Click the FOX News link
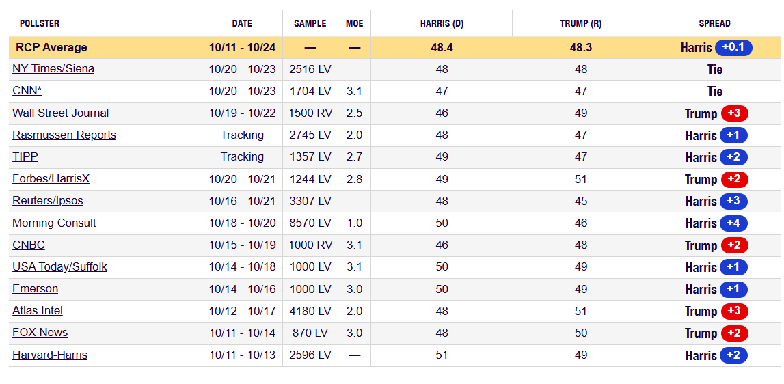Viewport: 784px width, 384px height. [x=40, y=332]
